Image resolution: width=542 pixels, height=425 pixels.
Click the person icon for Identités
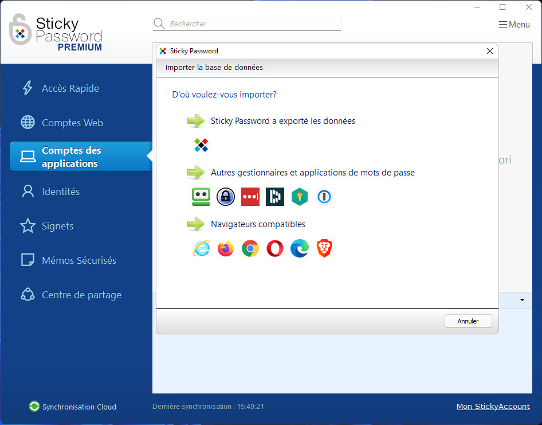28,191
